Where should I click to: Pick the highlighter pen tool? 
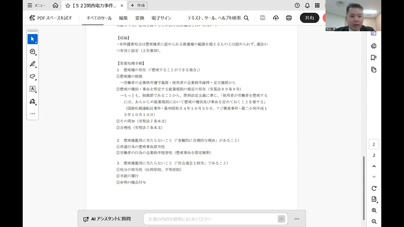(x=33, y=64)
